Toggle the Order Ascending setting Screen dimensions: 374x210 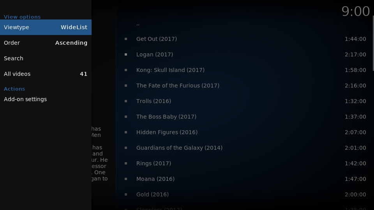click(46, 43)
